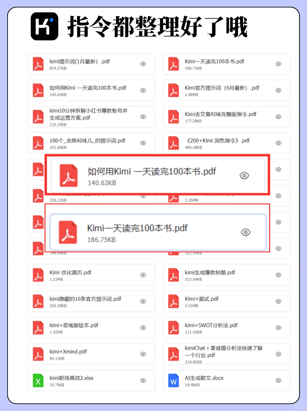Select file name kimi生成爆款标题.pdf
The width and height of the screenshot is (307, 411).
pos(210,273)
